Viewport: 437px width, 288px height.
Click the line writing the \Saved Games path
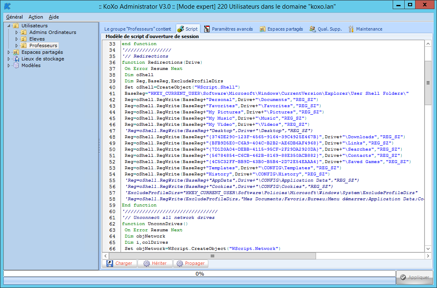click(268, 161)
